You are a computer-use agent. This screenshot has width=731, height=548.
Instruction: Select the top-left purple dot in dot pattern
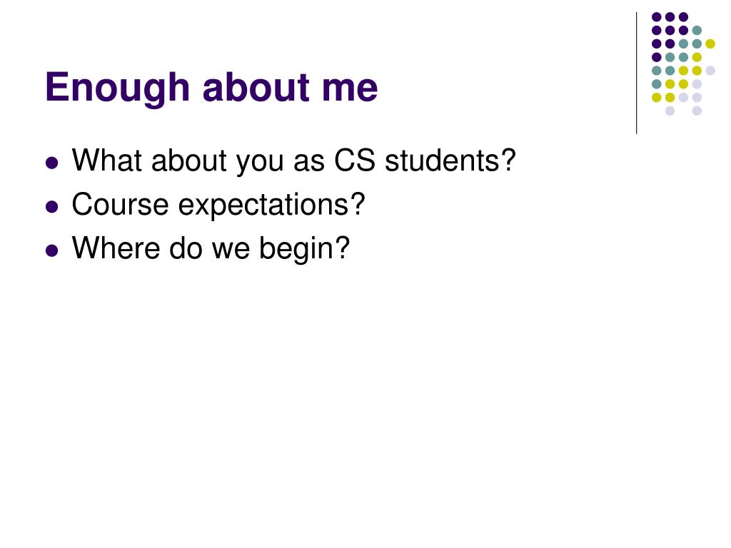(657, 17)
